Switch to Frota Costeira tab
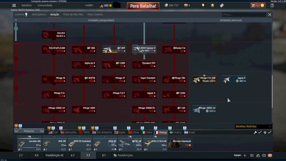The width and height of the screenshot is (286, 161). [x=95, y=14]
